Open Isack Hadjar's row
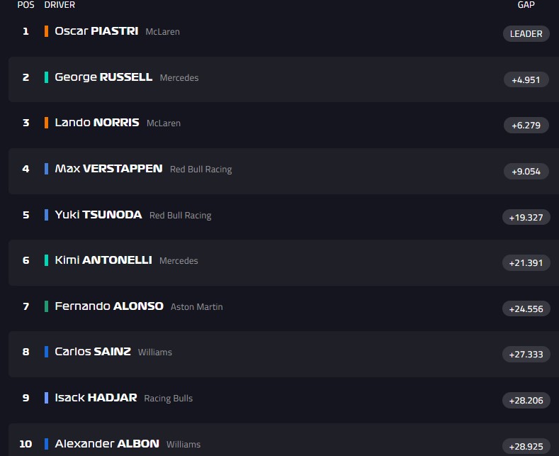Image resolution: width=559 pixels, height=456 pixels. (96, 398)
